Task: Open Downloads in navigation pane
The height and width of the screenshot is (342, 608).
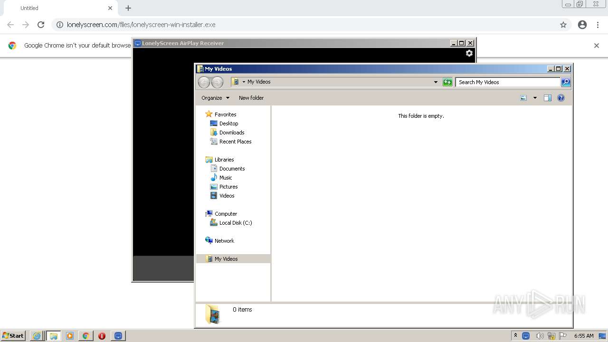Action: (x=232, y=133)
